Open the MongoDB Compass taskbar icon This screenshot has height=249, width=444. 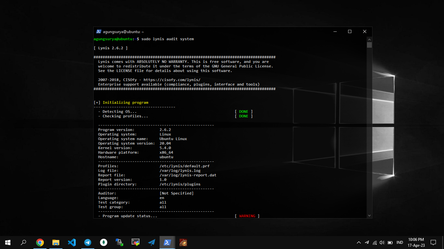[104, 242]
